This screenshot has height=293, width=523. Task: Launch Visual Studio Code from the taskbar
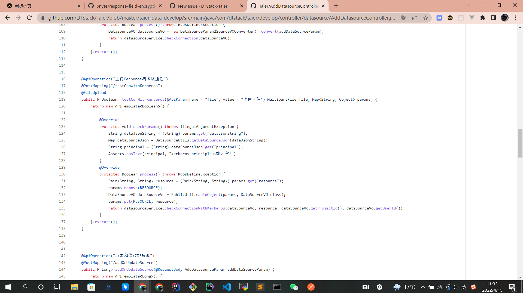[227, 287]
